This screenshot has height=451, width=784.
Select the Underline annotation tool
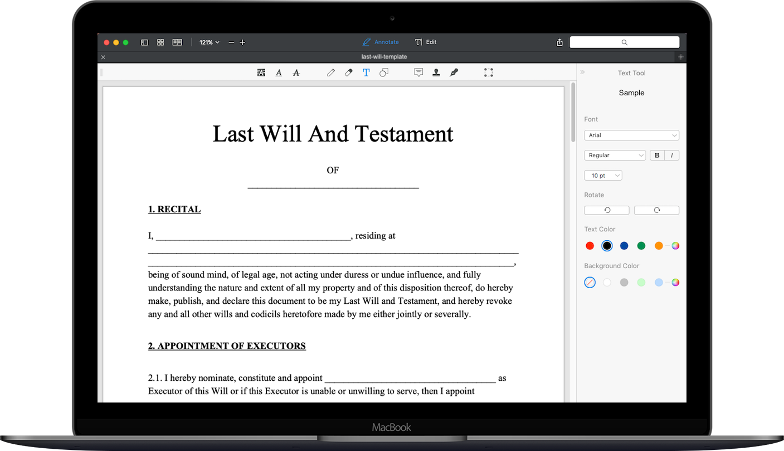tap(279, 72)
